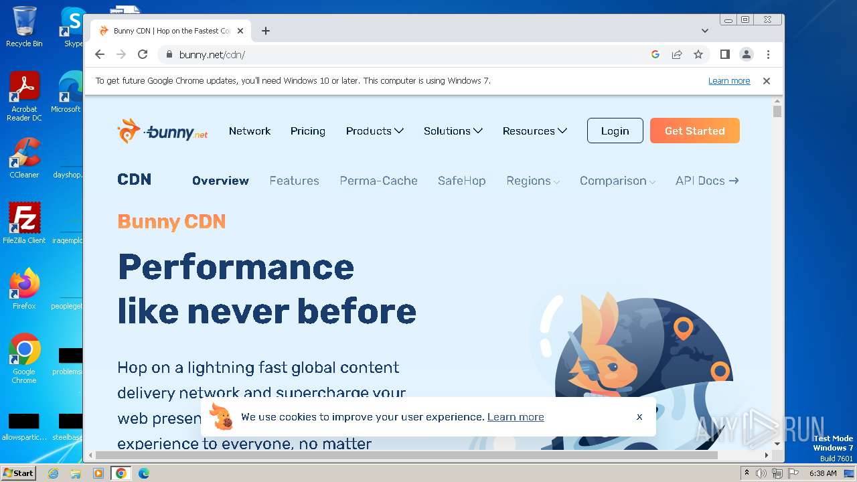The height and width of the screenshot is (482, 857).
Task: Open Pricing page in site navigation
Action: (308, 131)
